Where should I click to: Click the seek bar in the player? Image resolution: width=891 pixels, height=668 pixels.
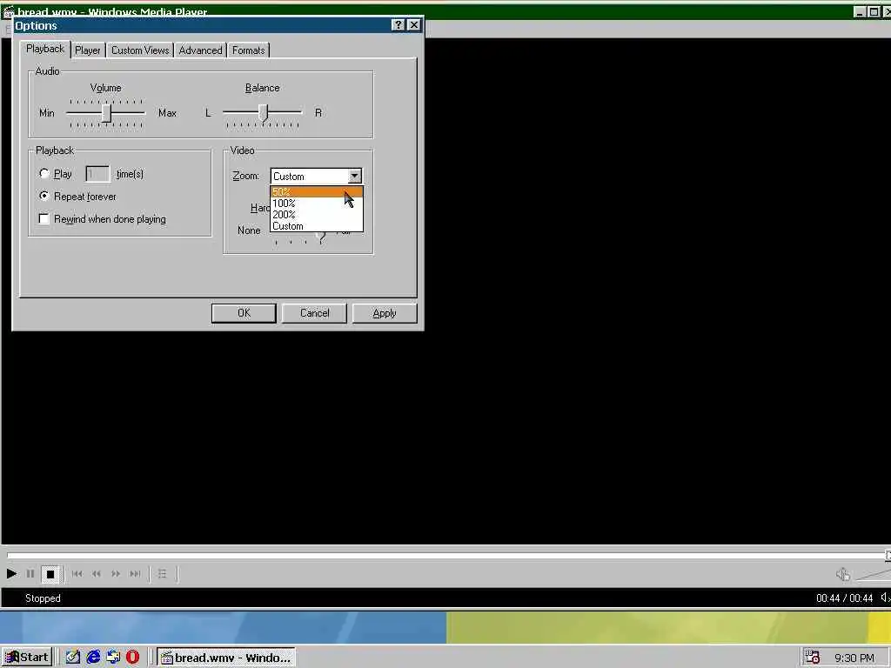tap(445, 555)
